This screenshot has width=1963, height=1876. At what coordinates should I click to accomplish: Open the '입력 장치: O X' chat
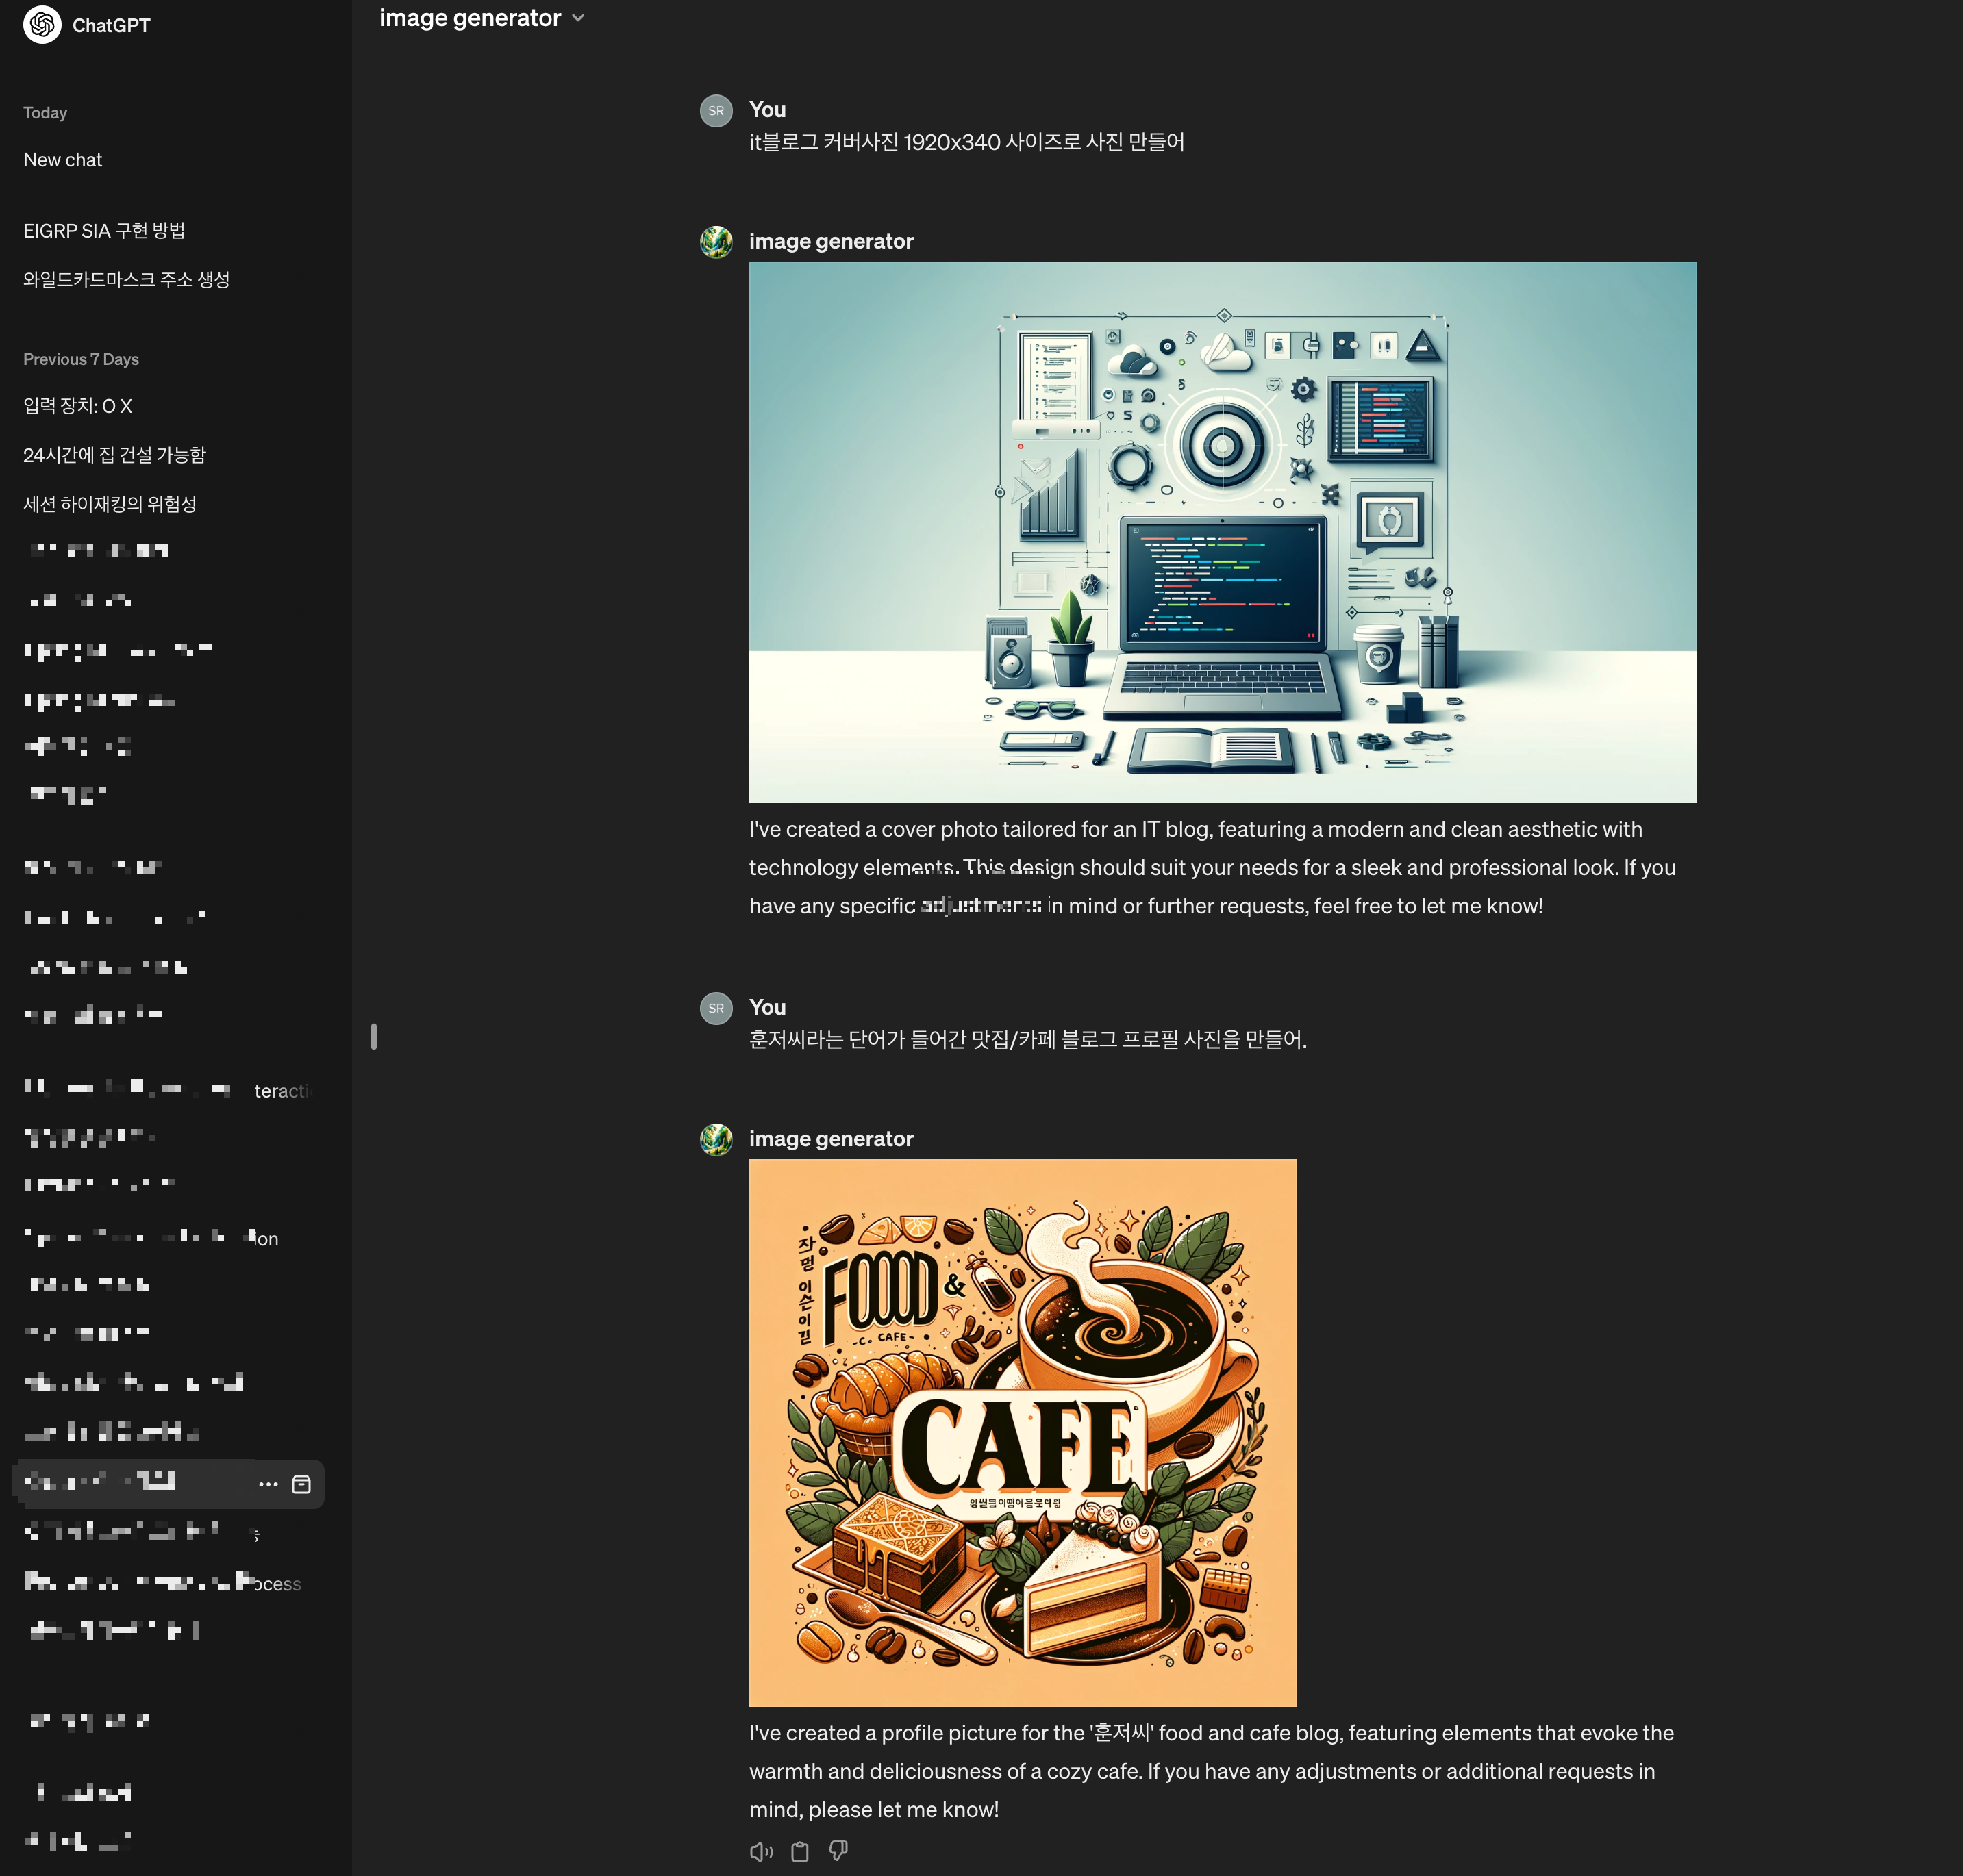coord(78,406)
